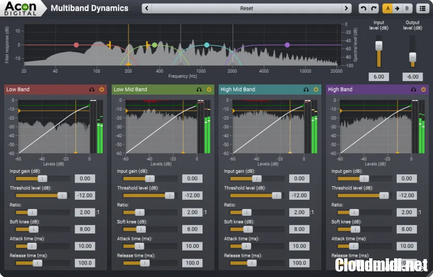This screenshot has height=277, width=433.
Task: Solo the High Mid Band headphones icon
Action: [x=306, y=90]
